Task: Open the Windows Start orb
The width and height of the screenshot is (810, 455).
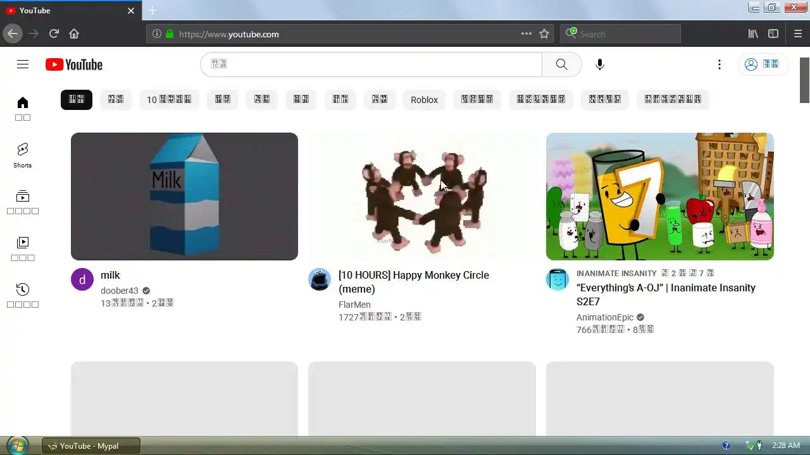Action: (17, 446)
